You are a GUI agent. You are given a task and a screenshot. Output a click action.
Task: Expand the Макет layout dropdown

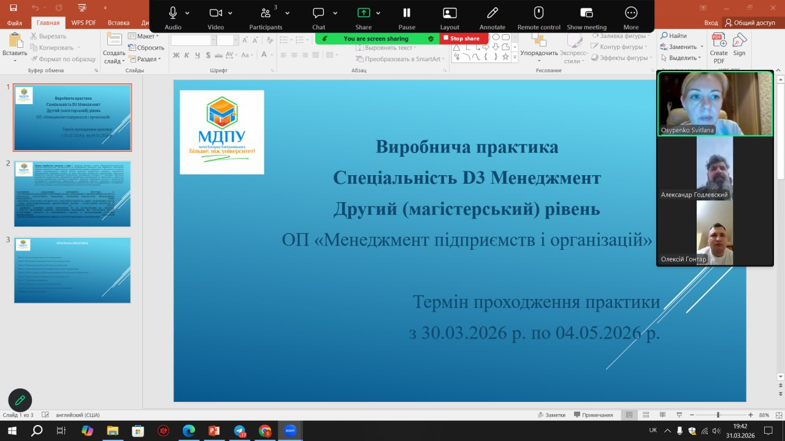pyautogui.click(x=146, y=36)
